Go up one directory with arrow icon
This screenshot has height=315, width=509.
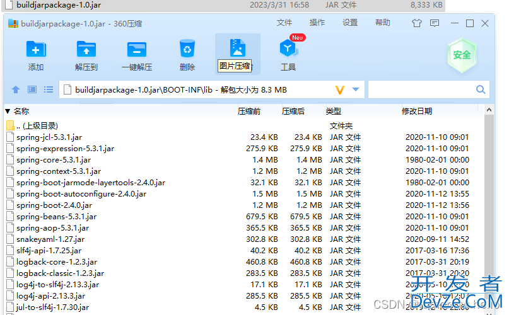pyautogui.click(x=16, y=89)
